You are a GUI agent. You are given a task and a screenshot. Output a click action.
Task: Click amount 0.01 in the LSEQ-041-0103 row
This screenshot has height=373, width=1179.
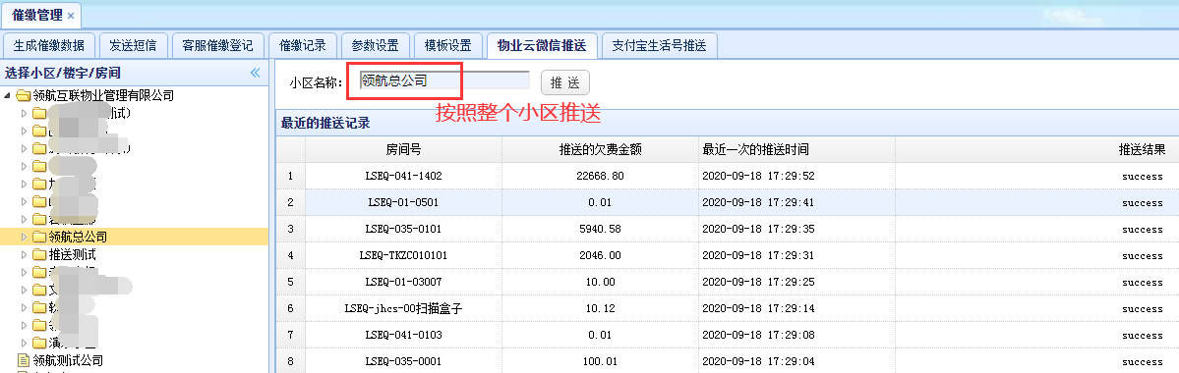[600, 335]
